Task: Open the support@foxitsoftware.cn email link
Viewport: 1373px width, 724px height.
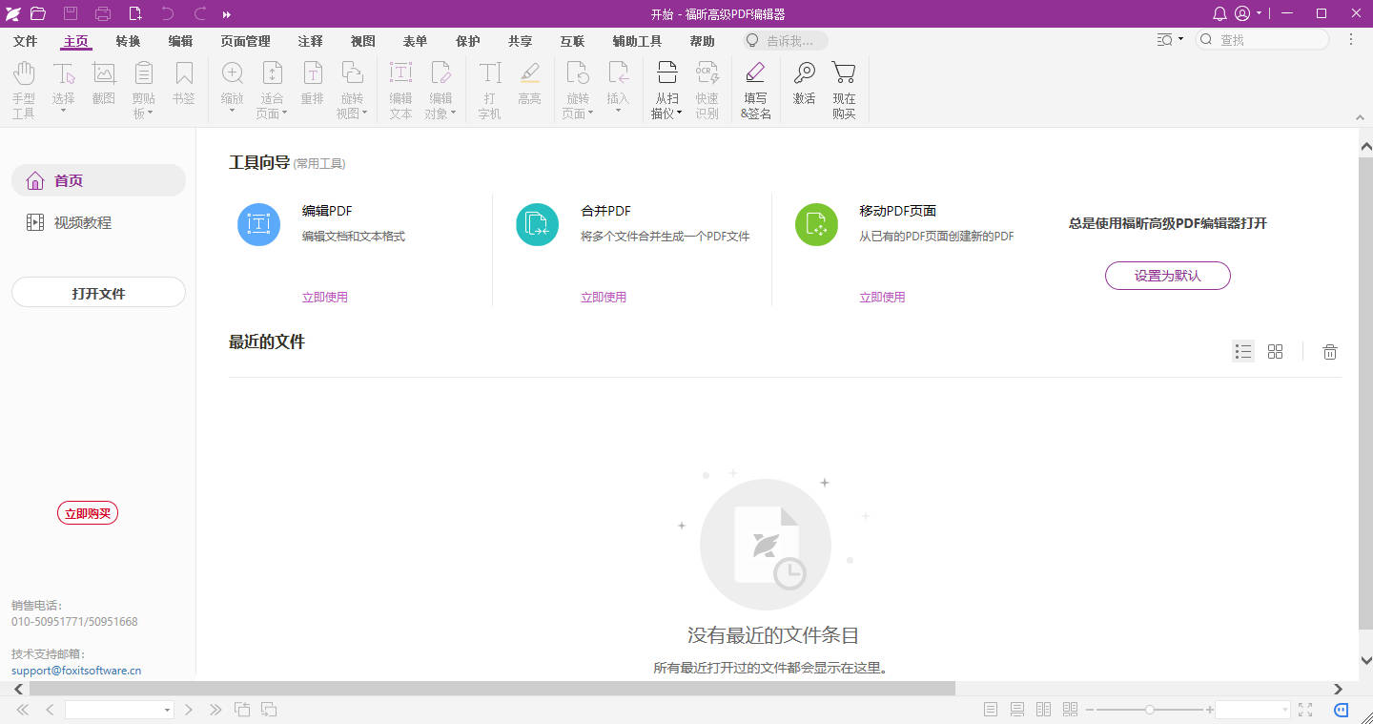Action: tap(76, 671)
